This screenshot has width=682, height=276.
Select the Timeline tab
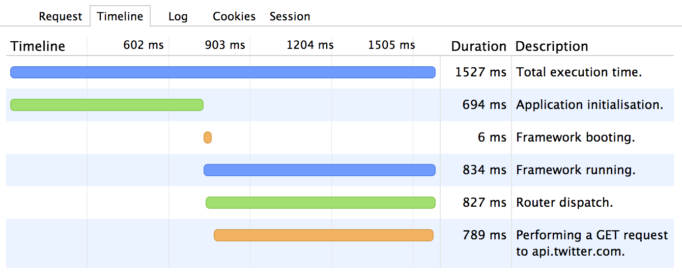[x=120, y=16]
